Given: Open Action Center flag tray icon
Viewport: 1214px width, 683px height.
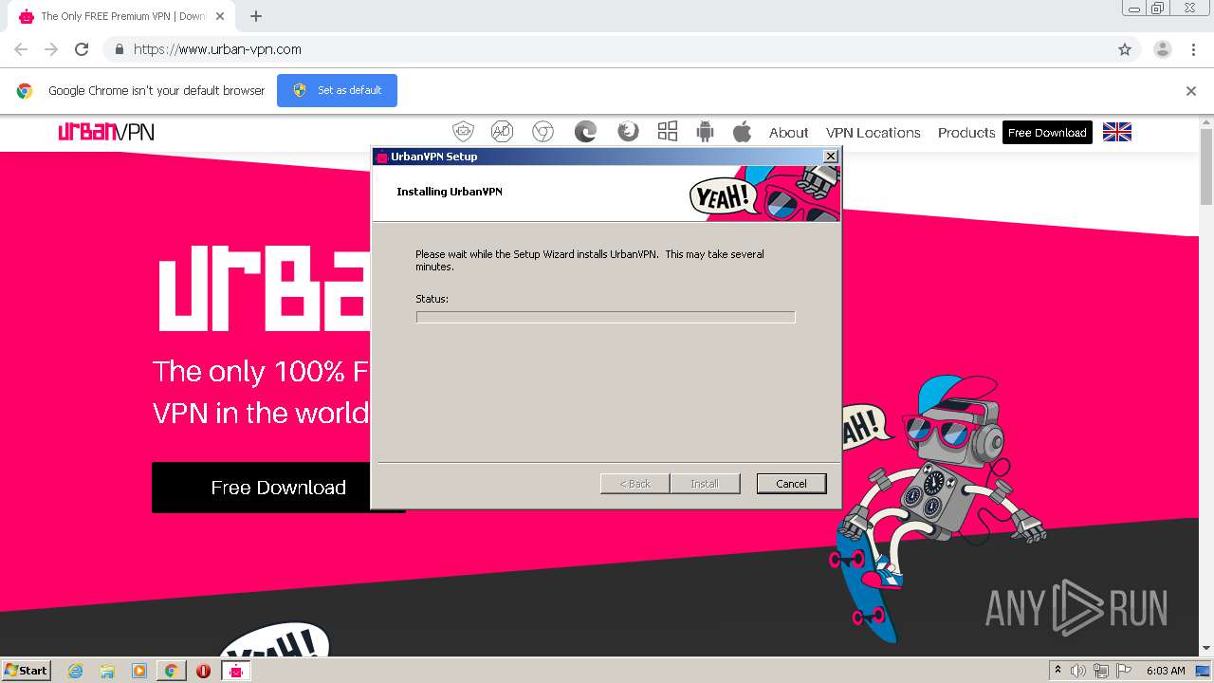Looking at the screenshot, I should tap(1124, 671).
